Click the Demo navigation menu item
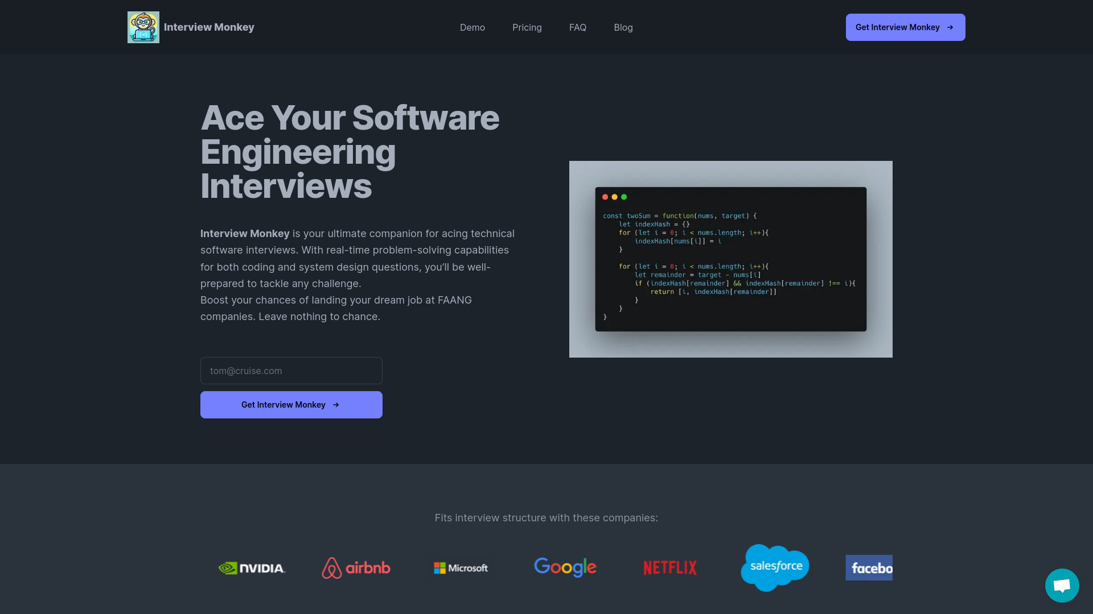The width and height of the screenshot is (1093, 614). [472, 27]
